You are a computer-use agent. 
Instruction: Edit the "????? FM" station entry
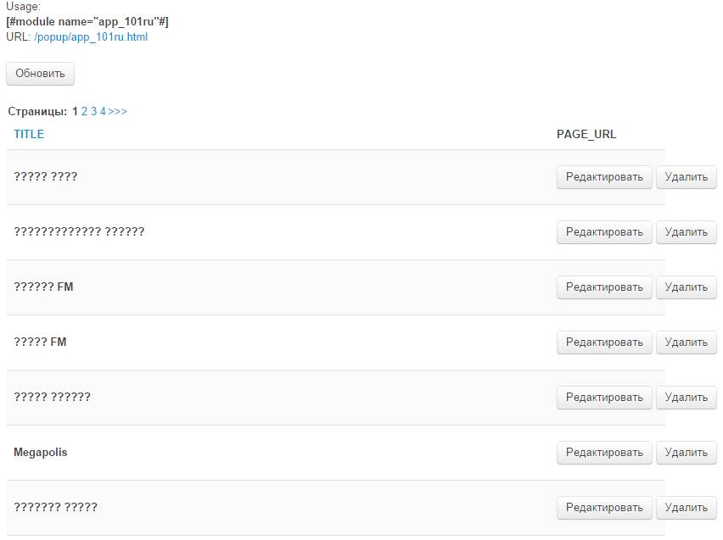point(604,342)
